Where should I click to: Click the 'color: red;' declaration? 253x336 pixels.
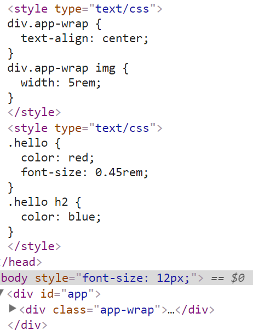(58, 158)
